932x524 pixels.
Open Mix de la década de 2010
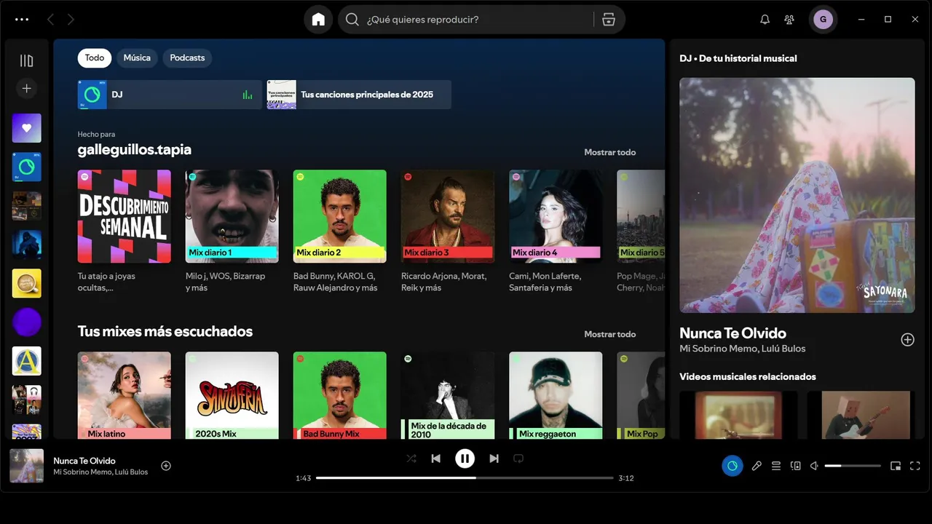pyautogui.click(x=448, y=395)
